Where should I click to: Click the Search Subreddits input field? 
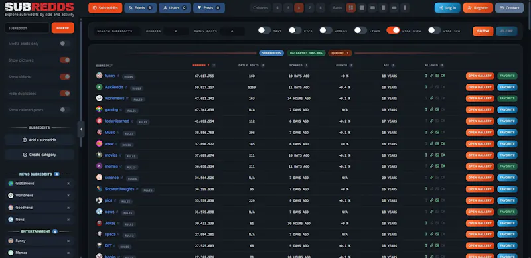[117, 31]
